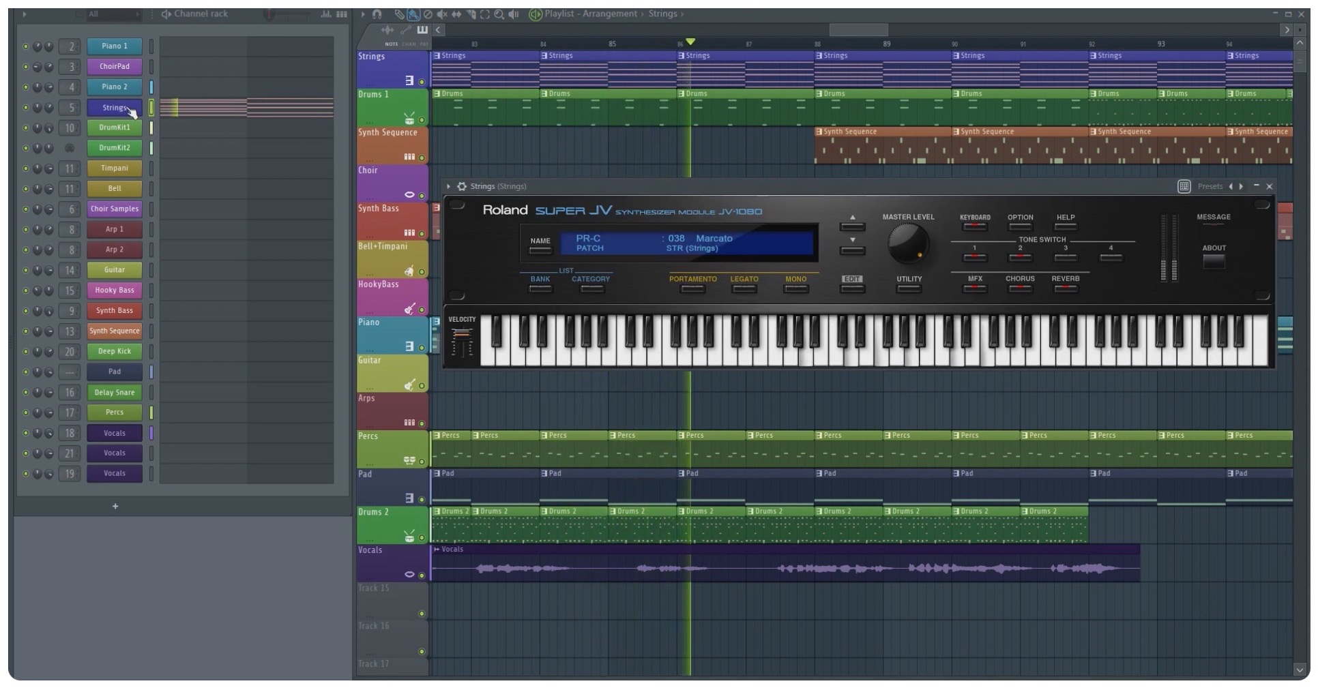Choose the Select tool in Playlist toolbar

(x=485, y=14)
